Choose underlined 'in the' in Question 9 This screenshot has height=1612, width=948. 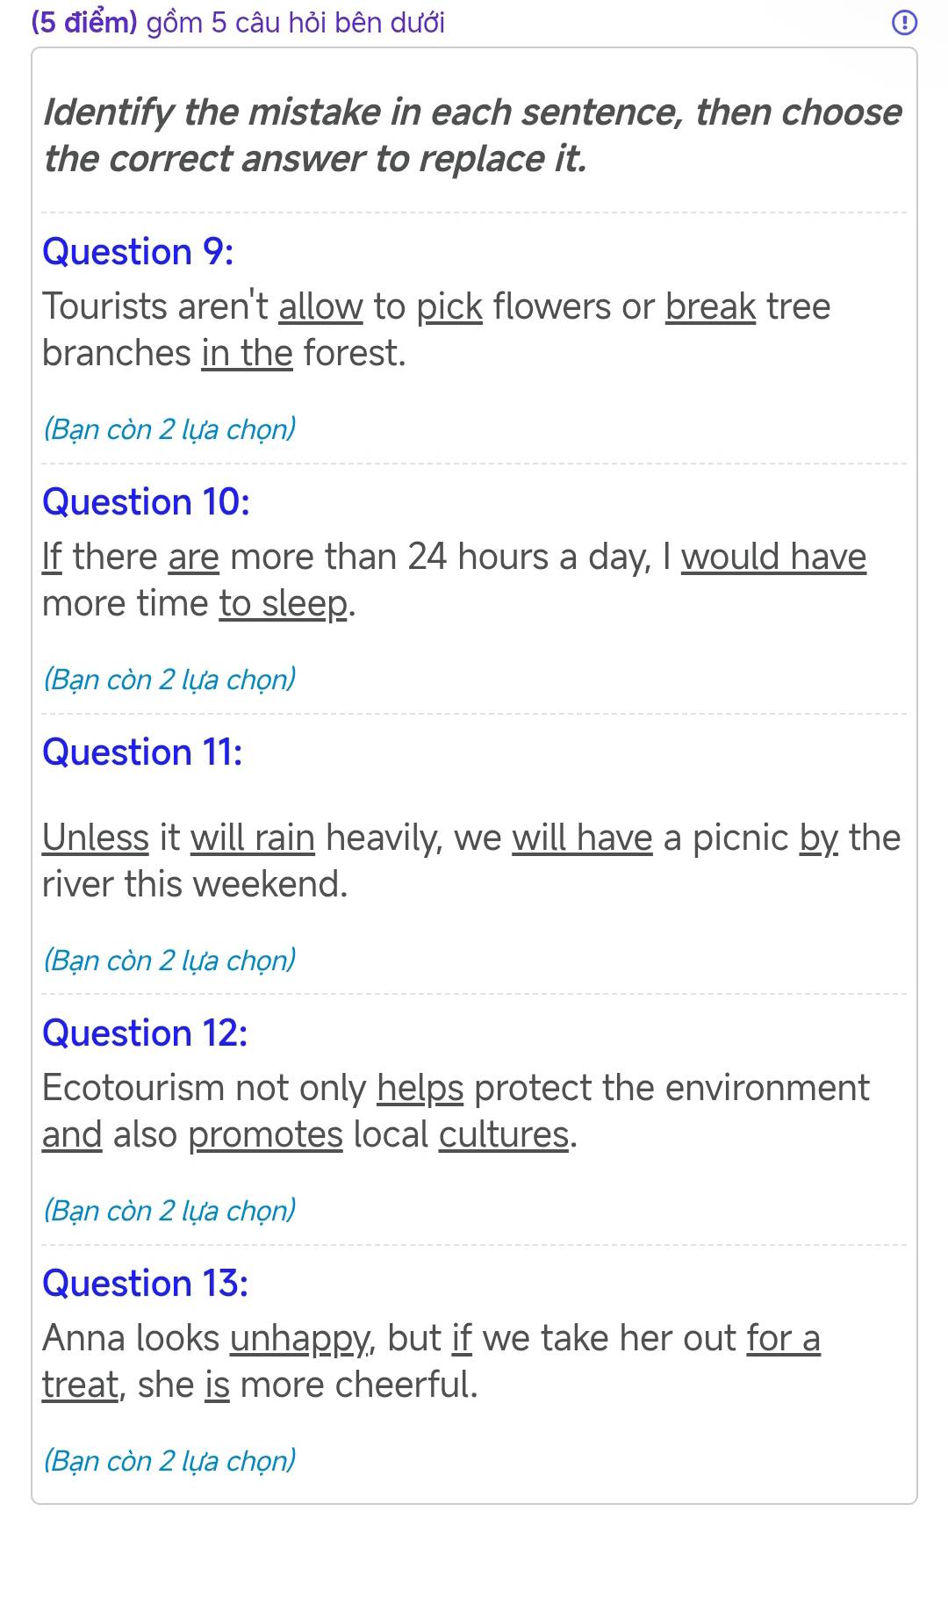tap(247, 353)
